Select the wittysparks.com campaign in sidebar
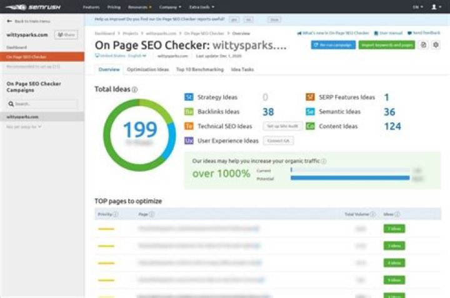Image resolution: width=450 pixels, height=298 pixels. tap(42, 117)
